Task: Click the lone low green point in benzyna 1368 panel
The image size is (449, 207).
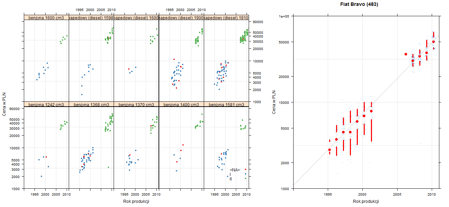Action: pyautogui.click(x=108, y=167)
